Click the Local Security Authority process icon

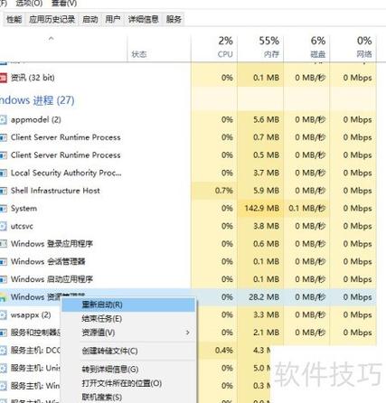click(3, 173)
